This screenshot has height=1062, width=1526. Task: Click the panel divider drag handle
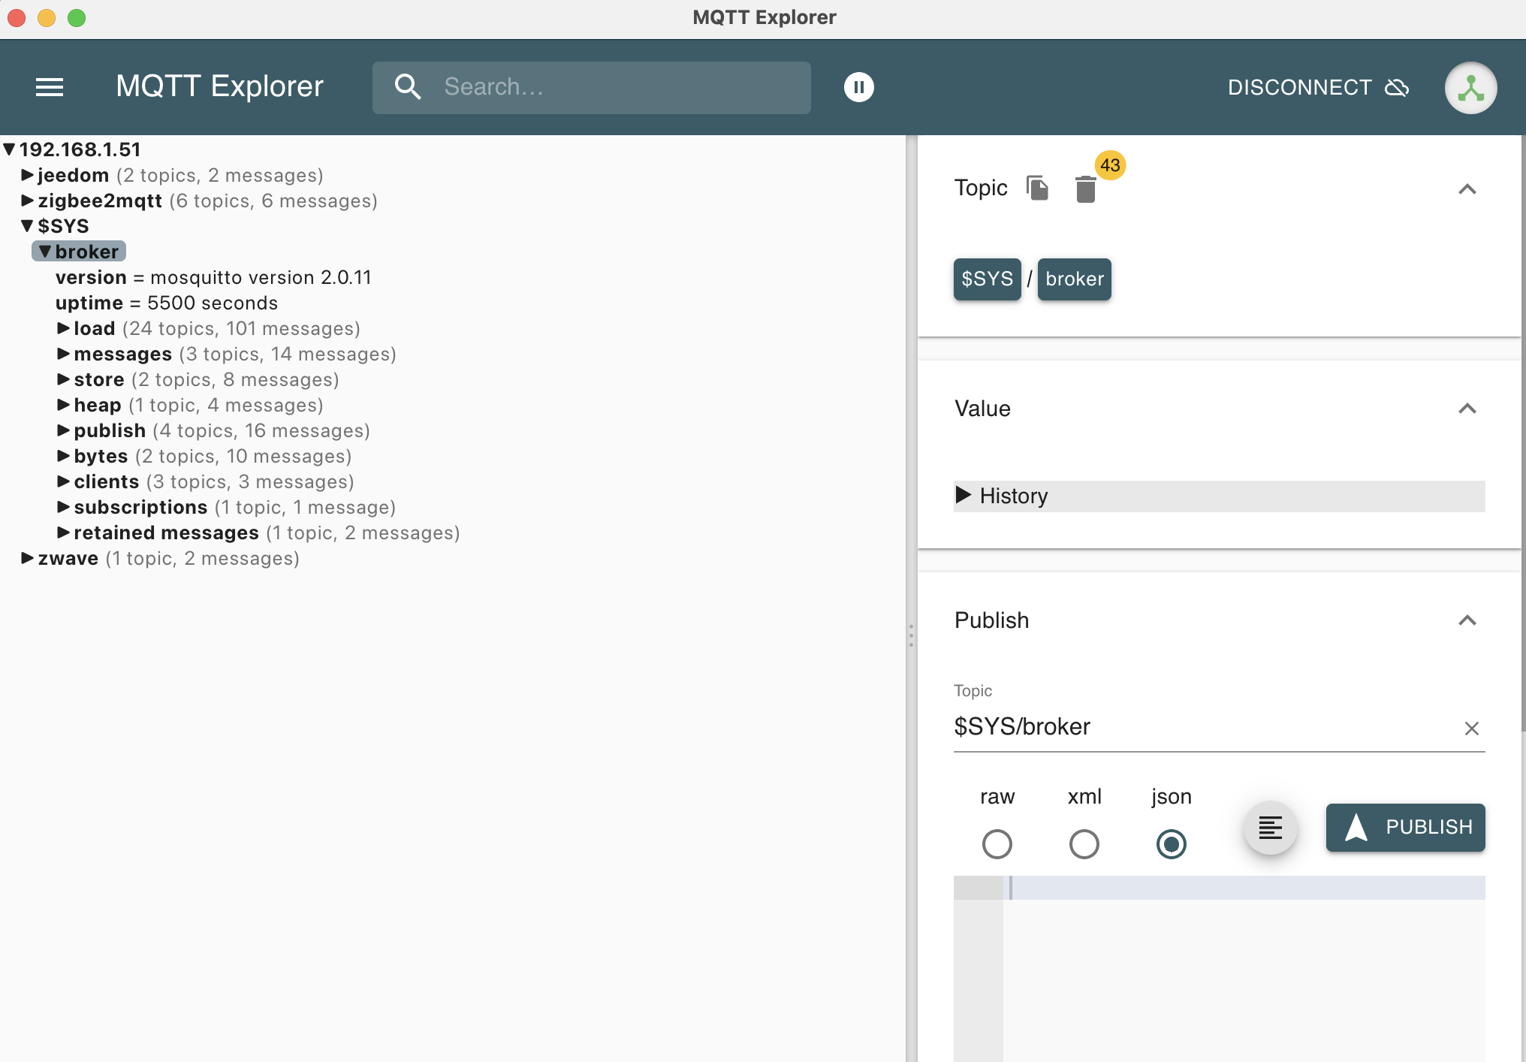911,635
